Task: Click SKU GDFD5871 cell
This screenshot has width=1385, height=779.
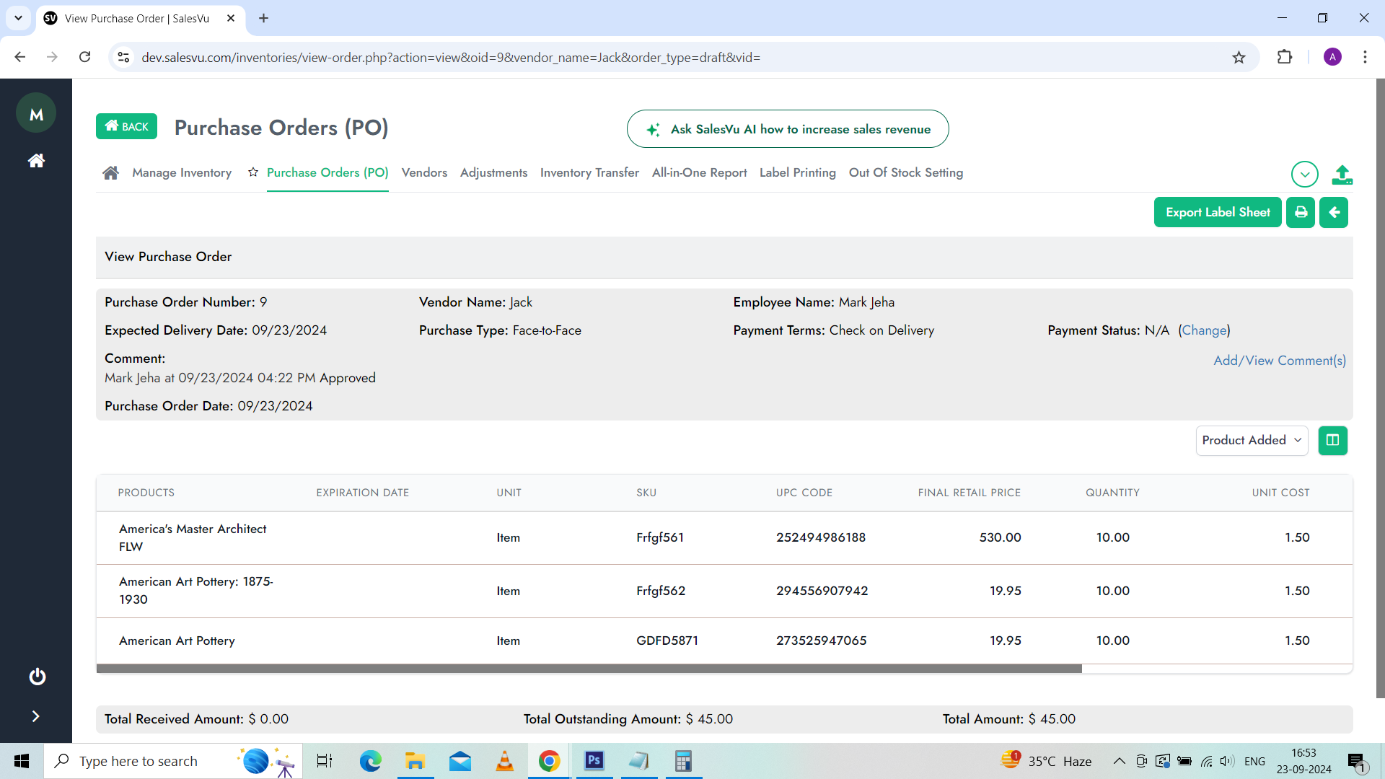Action: pos(667,641)
